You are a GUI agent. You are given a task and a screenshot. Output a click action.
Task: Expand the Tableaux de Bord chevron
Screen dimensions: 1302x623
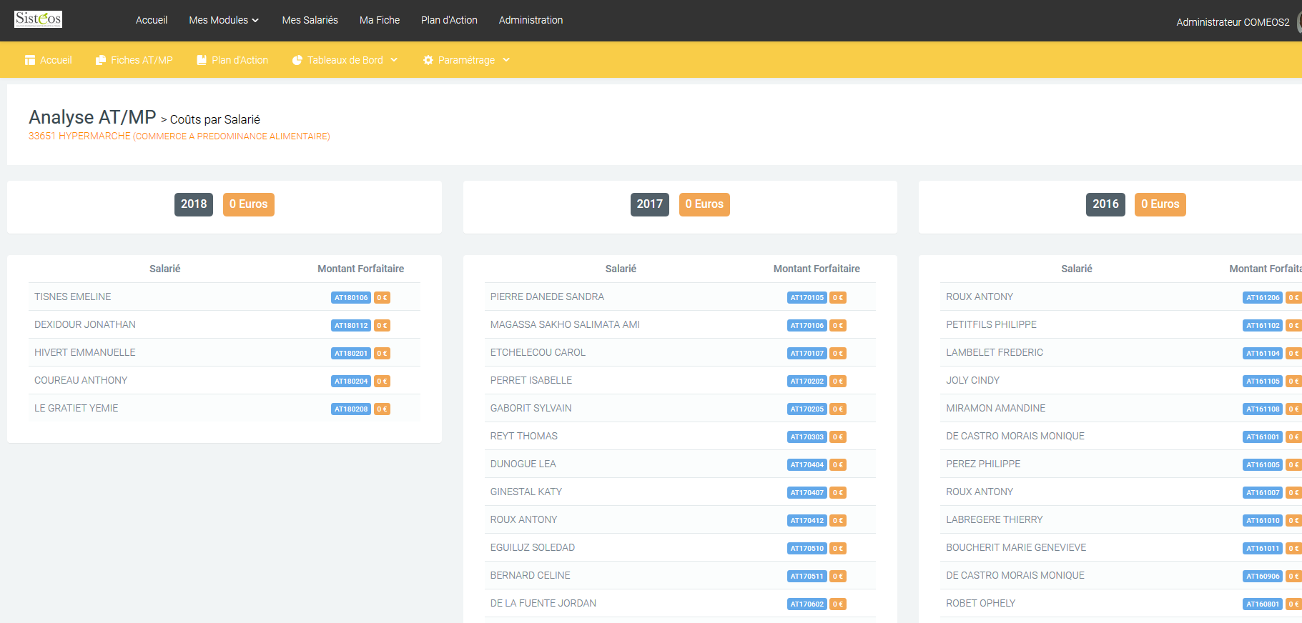click(x=394, y=60)
